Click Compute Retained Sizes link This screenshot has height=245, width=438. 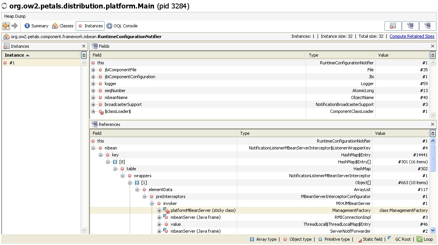[x=412, y=37]
